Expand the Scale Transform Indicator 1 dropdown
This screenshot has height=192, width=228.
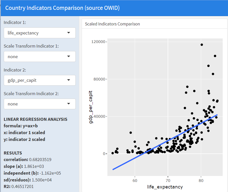39,57
